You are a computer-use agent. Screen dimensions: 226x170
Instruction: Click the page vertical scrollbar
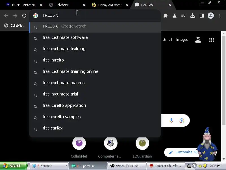(223, 80)
